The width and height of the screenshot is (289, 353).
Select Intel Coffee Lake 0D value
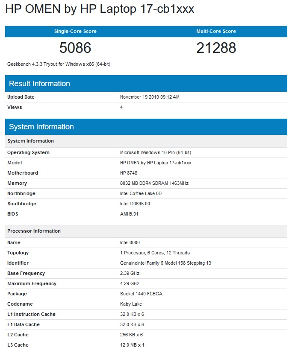tap(141, 193)
